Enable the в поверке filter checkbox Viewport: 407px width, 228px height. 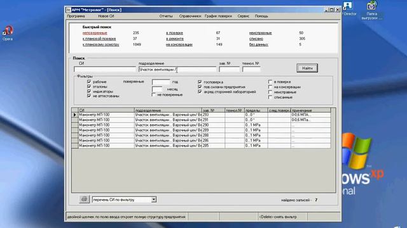point(270,82)
